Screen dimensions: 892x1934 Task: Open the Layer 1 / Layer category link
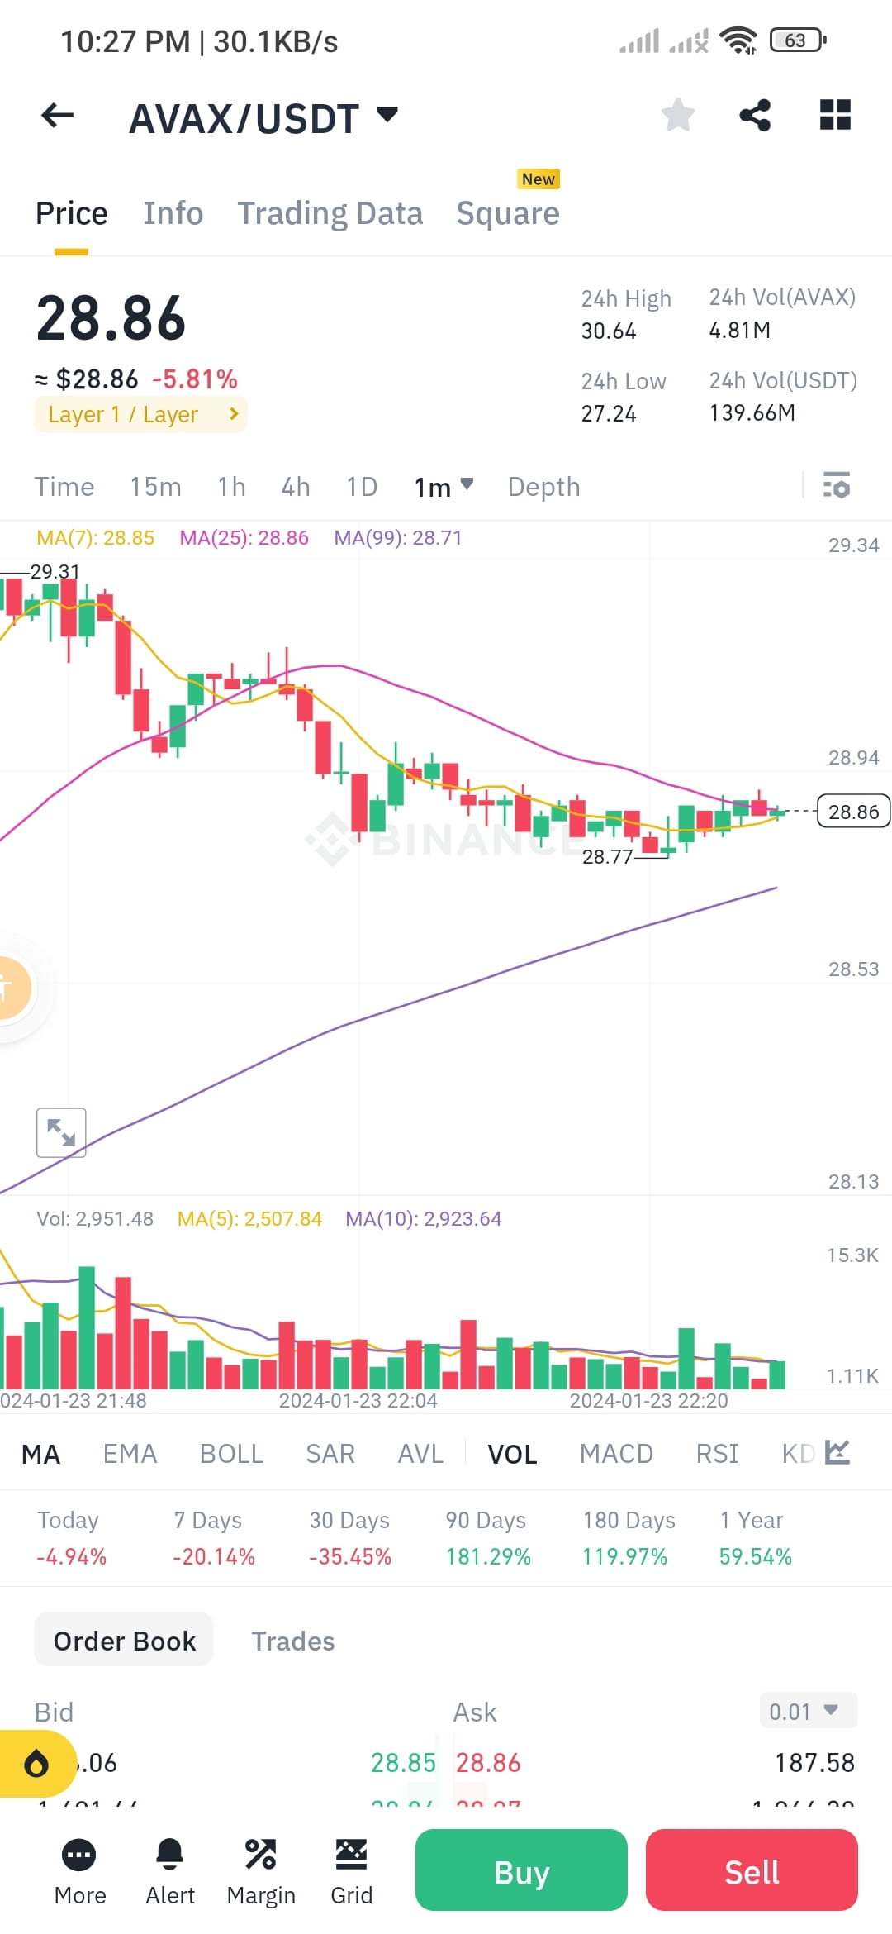click(140, 414)
